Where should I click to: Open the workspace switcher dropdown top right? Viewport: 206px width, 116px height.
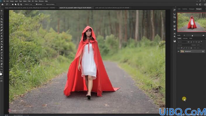click(200, 4)
